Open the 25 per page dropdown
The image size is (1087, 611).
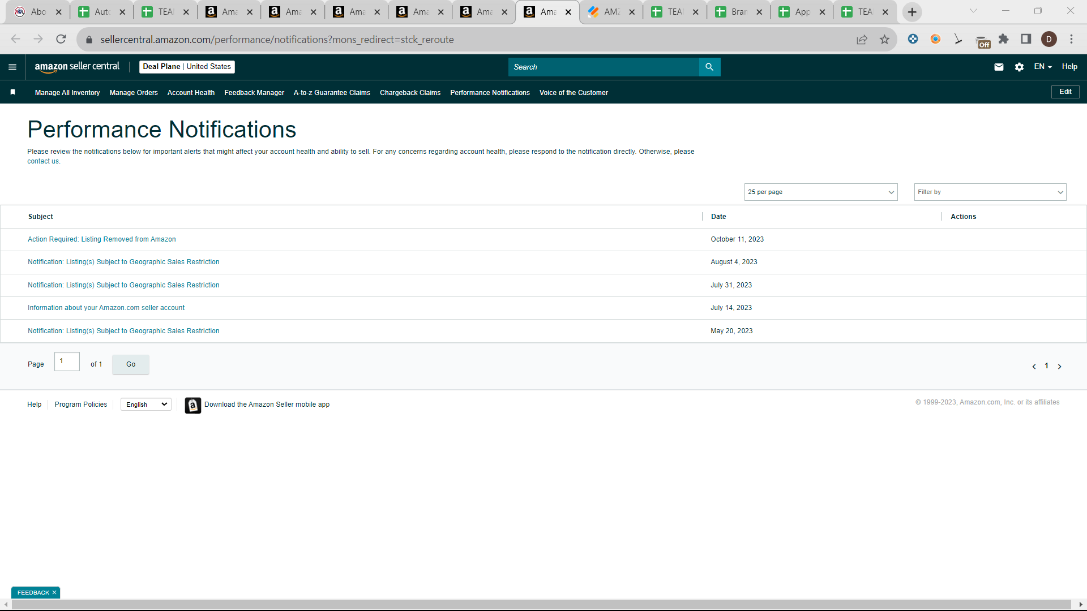coord(821,192)
